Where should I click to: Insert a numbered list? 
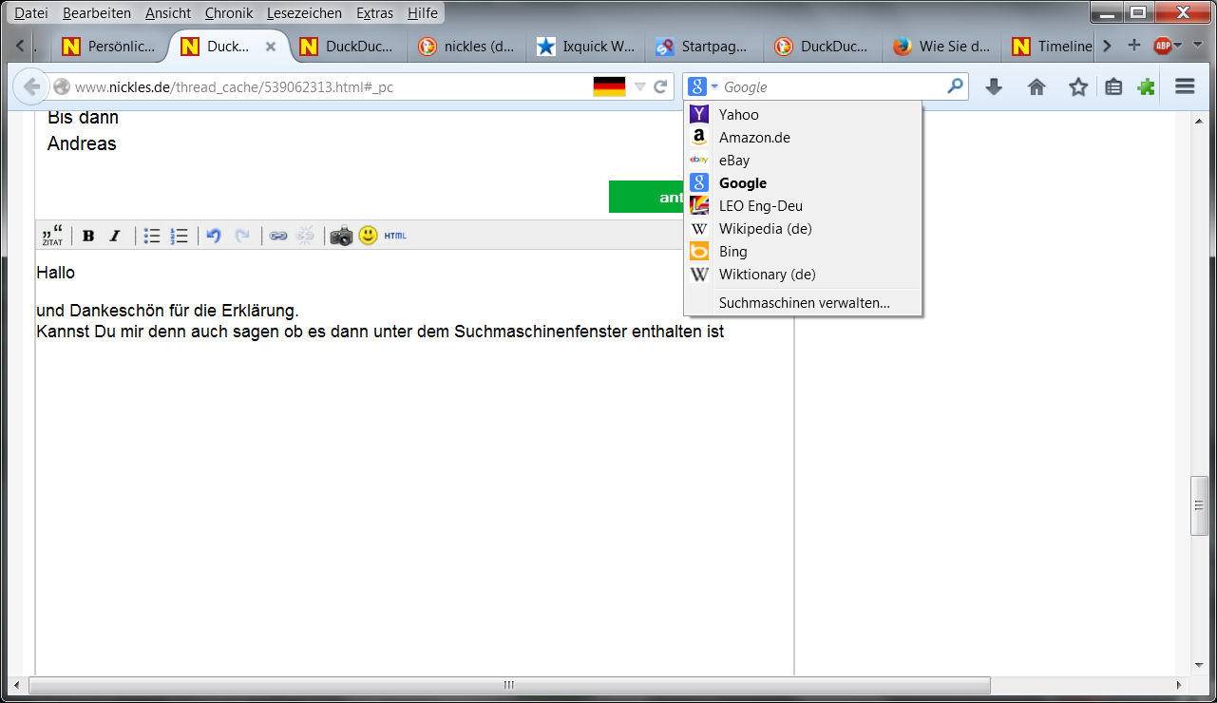tap(180, 236)
